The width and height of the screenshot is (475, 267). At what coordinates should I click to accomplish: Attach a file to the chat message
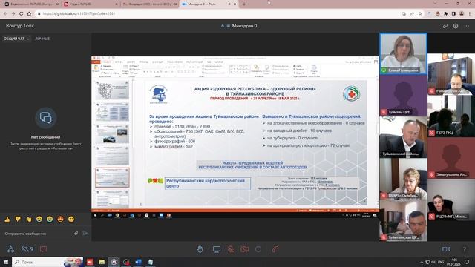[x=76, y=234]
